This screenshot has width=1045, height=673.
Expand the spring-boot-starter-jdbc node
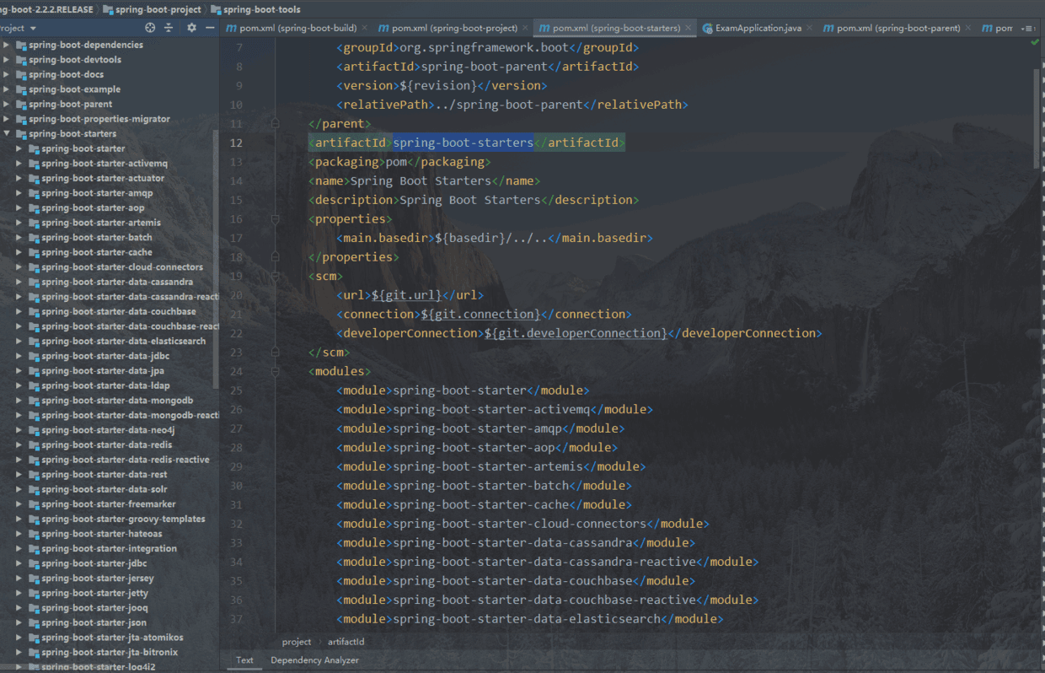coord(19,563)
